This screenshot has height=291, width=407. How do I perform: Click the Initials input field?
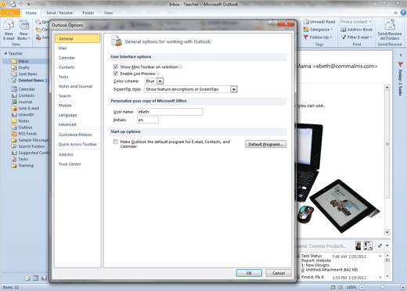coord(148,120)
